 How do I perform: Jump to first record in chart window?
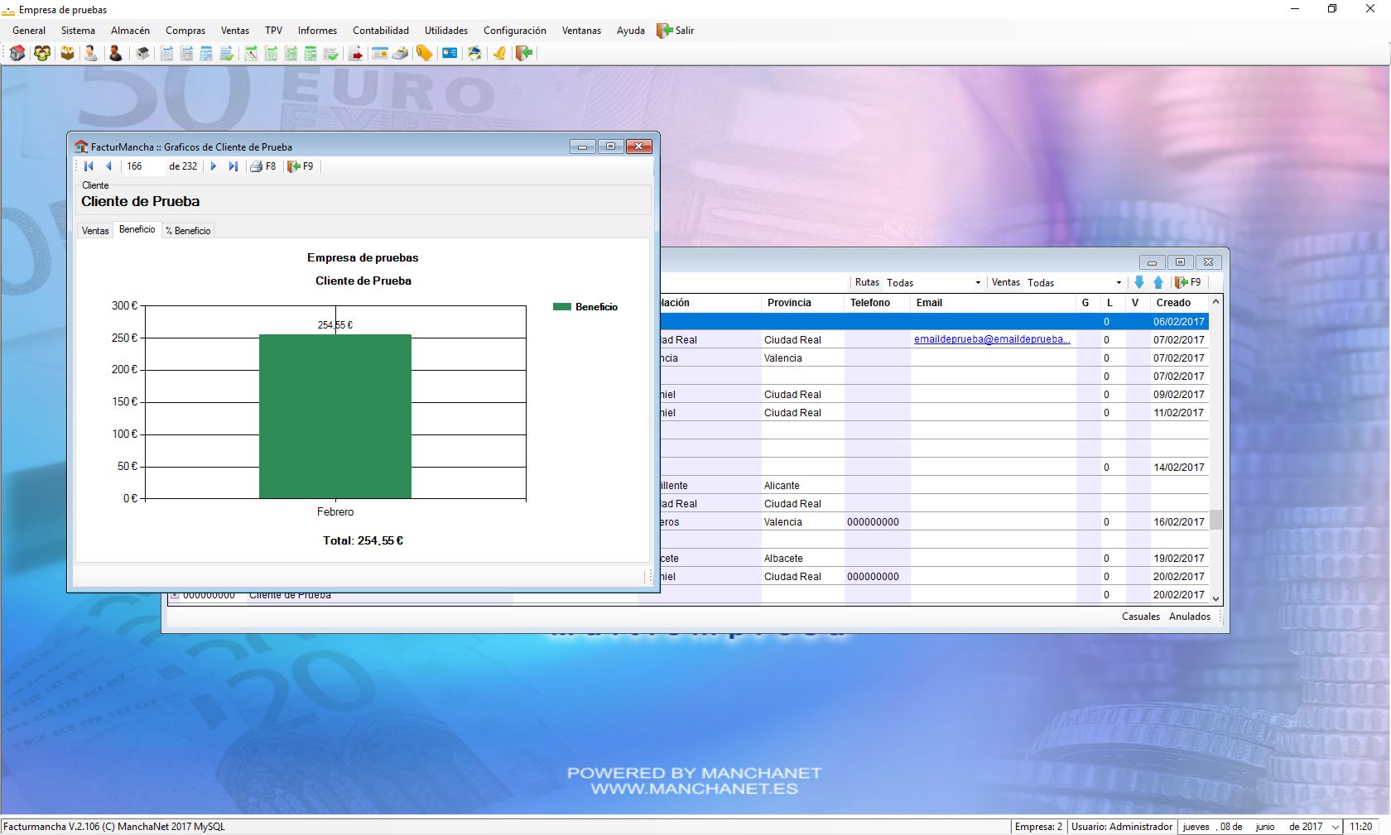click(89, 166)
